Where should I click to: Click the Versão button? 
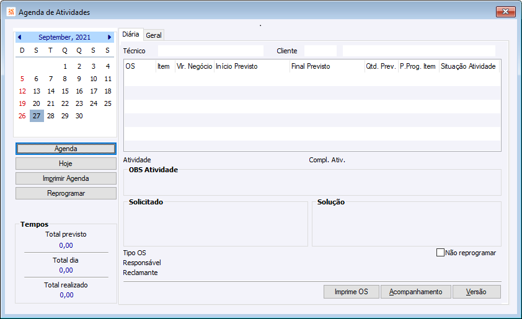(x=476, y=292)
